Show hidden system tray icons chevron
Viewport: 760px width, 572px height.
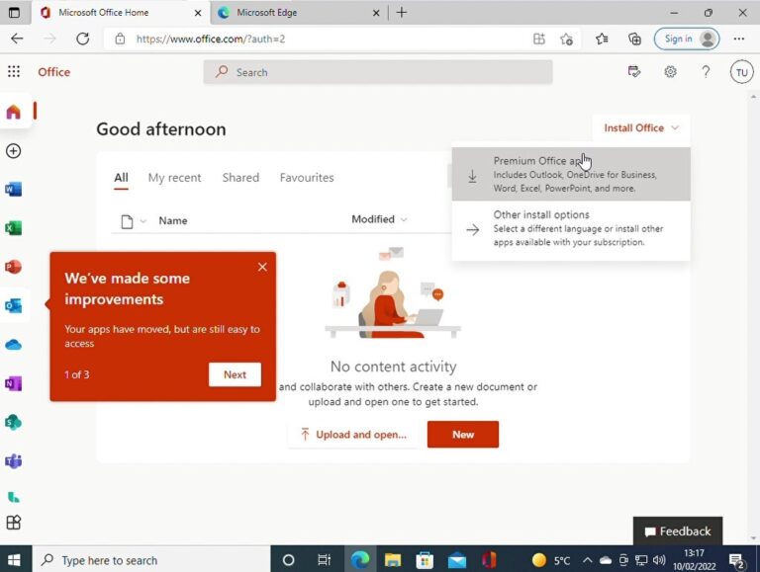587,560
